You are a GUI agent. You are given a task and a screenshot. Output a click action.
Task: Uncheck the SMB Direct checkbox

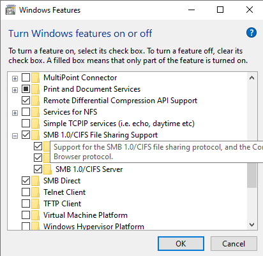26,181
